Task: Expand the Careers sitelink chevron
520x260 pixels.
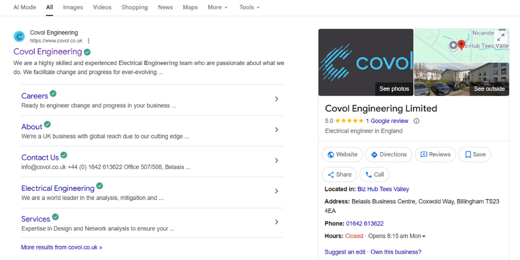Action: point(276,99)
